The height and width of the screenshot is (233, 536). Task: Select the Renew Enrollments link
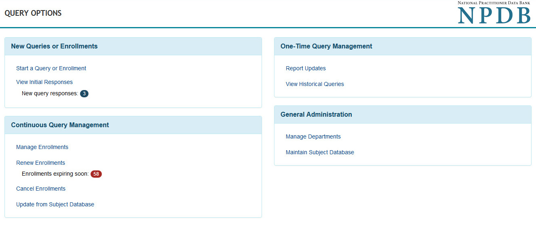(x=40, y=163)
